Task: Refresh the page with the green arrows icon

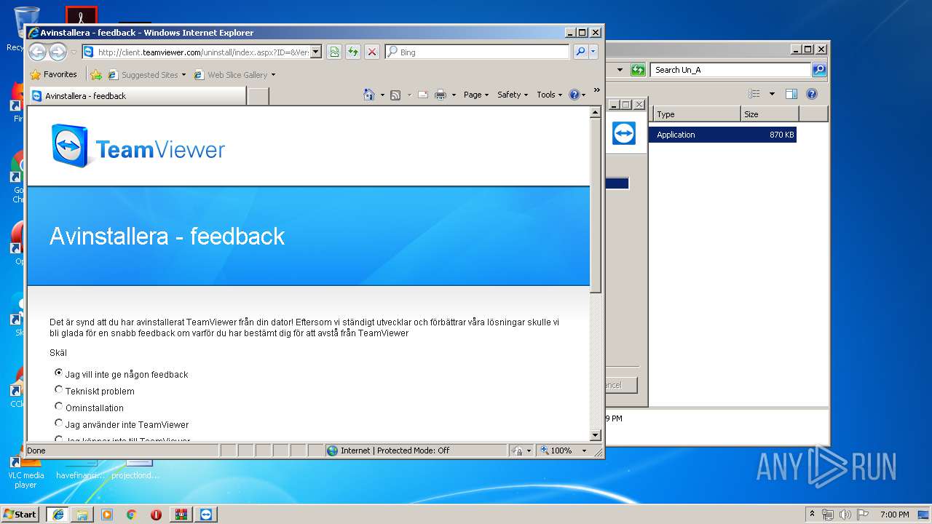Action: [x=353, y=52]
